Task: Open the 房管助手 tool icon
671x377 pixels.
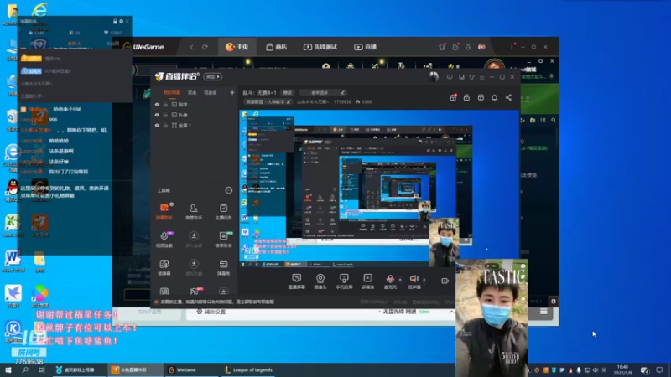Action: pyautogui.click(x=194, y=212)
